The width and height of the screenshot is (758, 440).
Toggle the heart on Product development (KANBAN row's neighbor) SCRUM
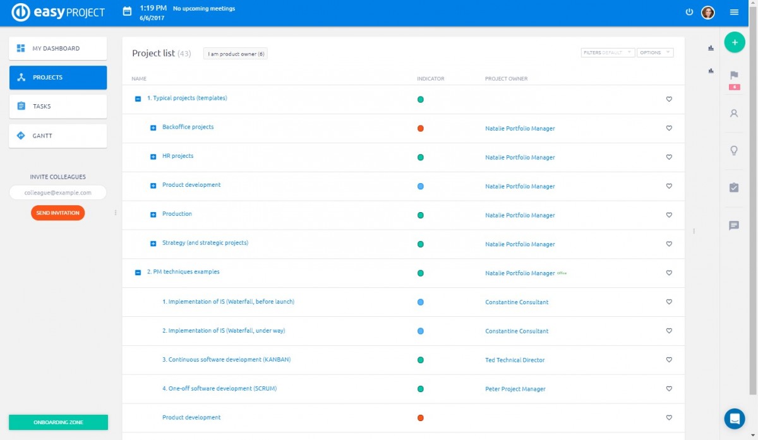pyautogui.click(x=669, y=389)
